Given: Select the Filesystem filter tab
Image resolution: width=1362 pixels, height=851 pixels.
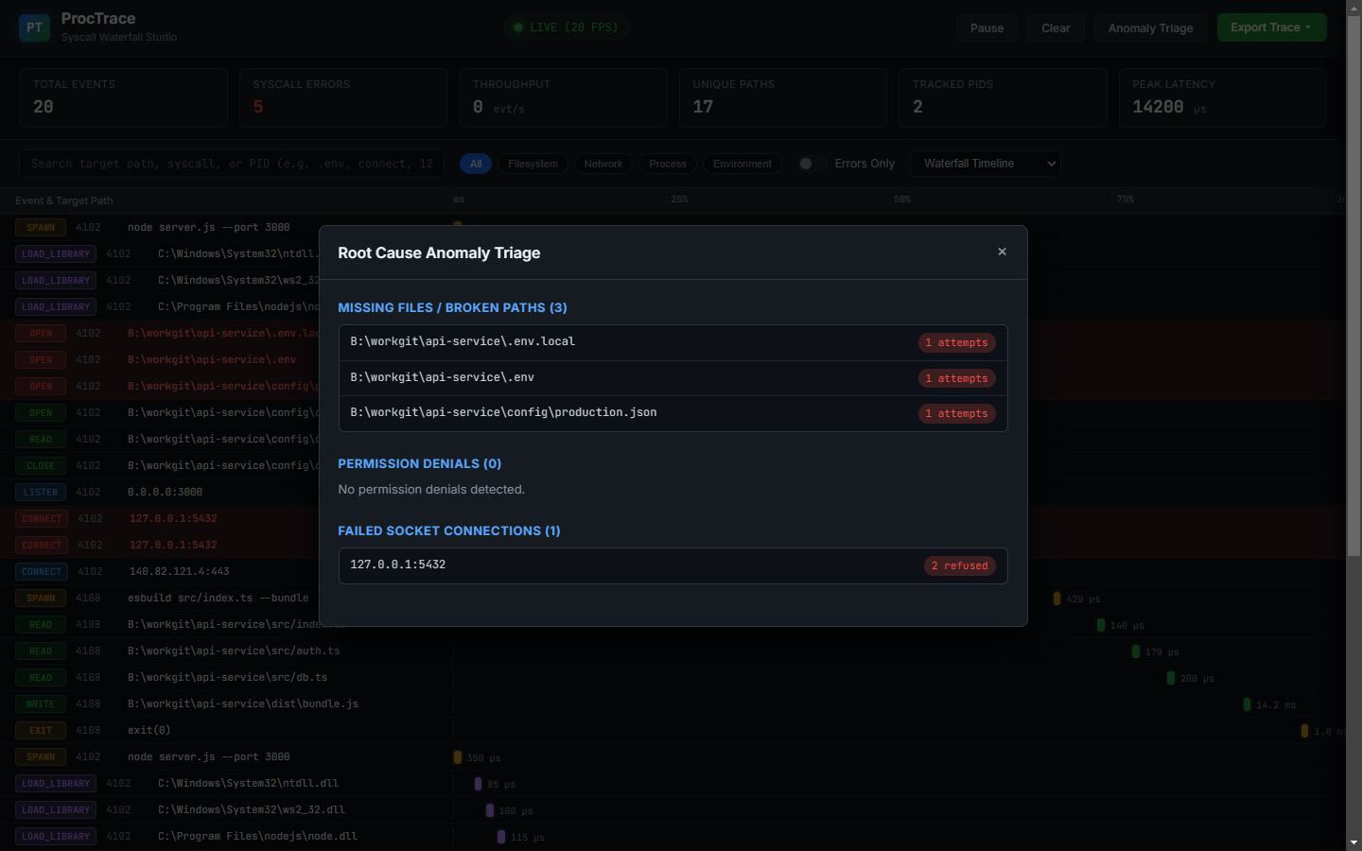Looking at the screenshot, I should tap(533, 164).
